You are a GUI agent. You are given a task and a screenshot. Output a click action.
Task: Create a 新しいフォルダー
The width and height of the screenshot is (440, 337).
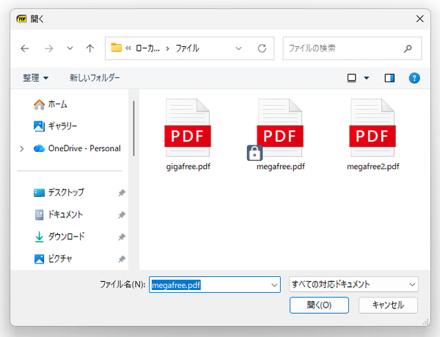tap(95, 78)
